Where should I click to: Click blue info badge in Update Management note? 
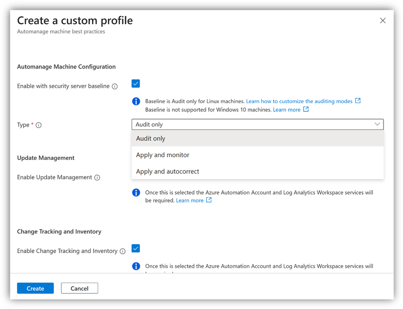click(x=136, y=193)
